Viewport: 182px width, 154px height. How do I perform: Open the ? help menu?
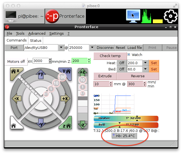pyautogui.click(x=68, y=34)
